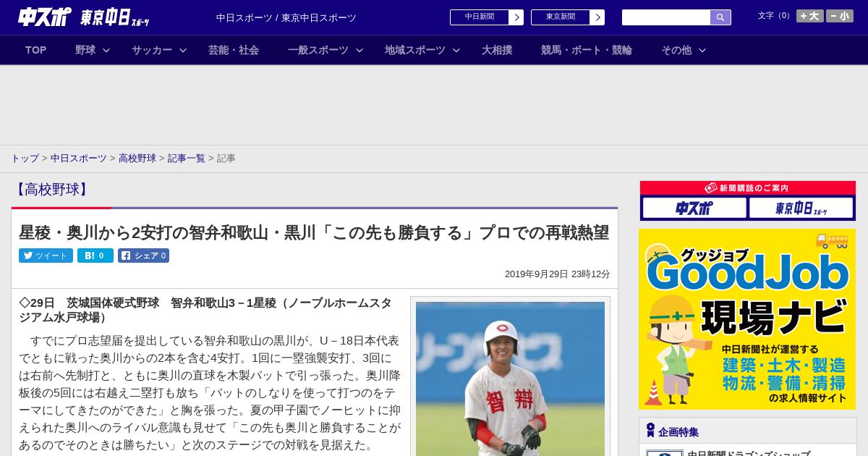Click the 高校野球 breadcrumb link

pos(137,158)
